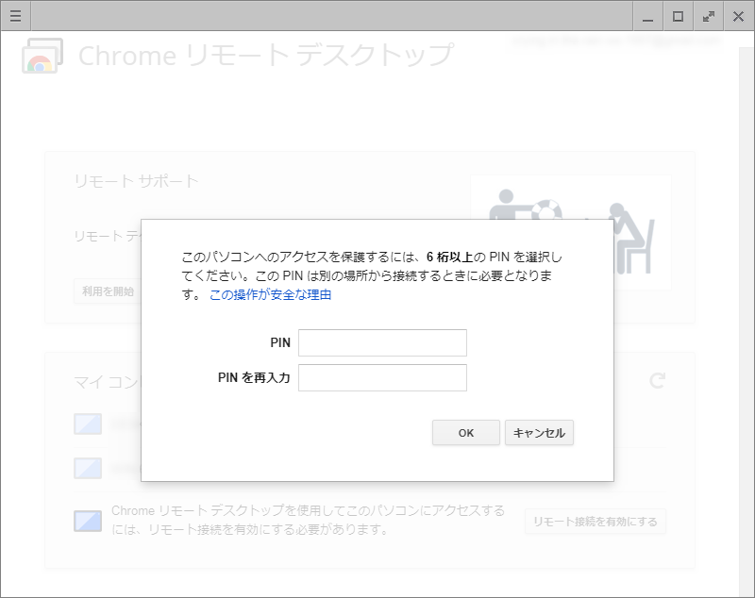755x598 pixels.
Task: Maximize the window using the square icon
Action: click(678, 16)
